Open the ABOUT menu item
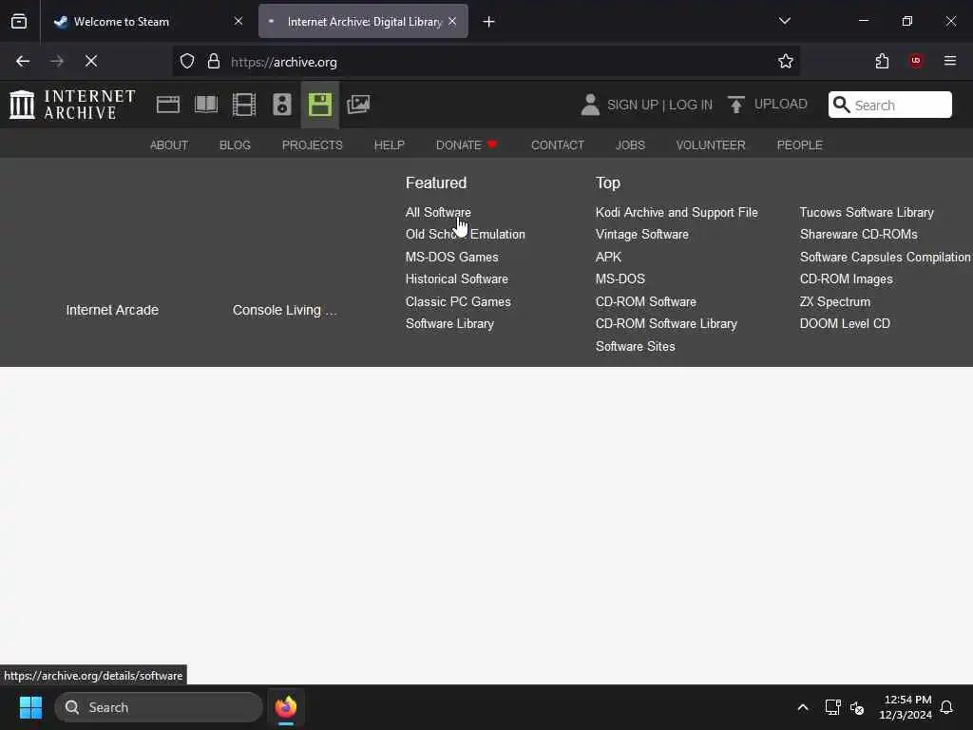This screenshot has width=973, height=730. [169, 144]
